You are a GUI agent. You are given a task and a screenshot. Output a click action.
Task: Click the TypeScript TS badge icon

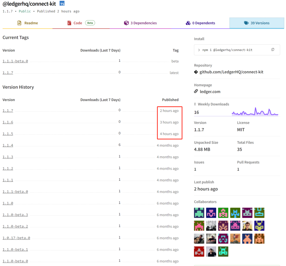coord(62,3)
